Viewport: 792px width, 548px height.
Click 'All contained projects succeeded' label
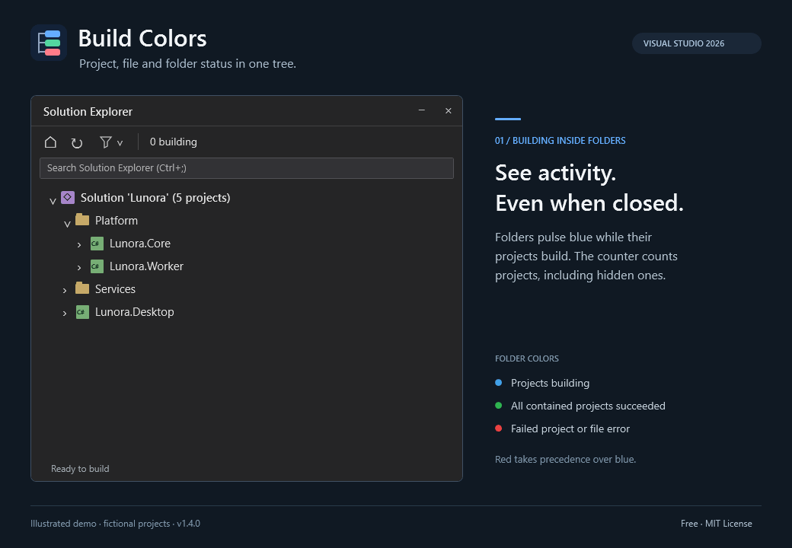click(x=588, y=406)
